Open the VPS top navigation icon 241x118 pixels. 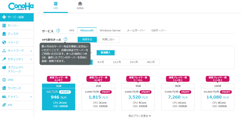click(56, 4)
